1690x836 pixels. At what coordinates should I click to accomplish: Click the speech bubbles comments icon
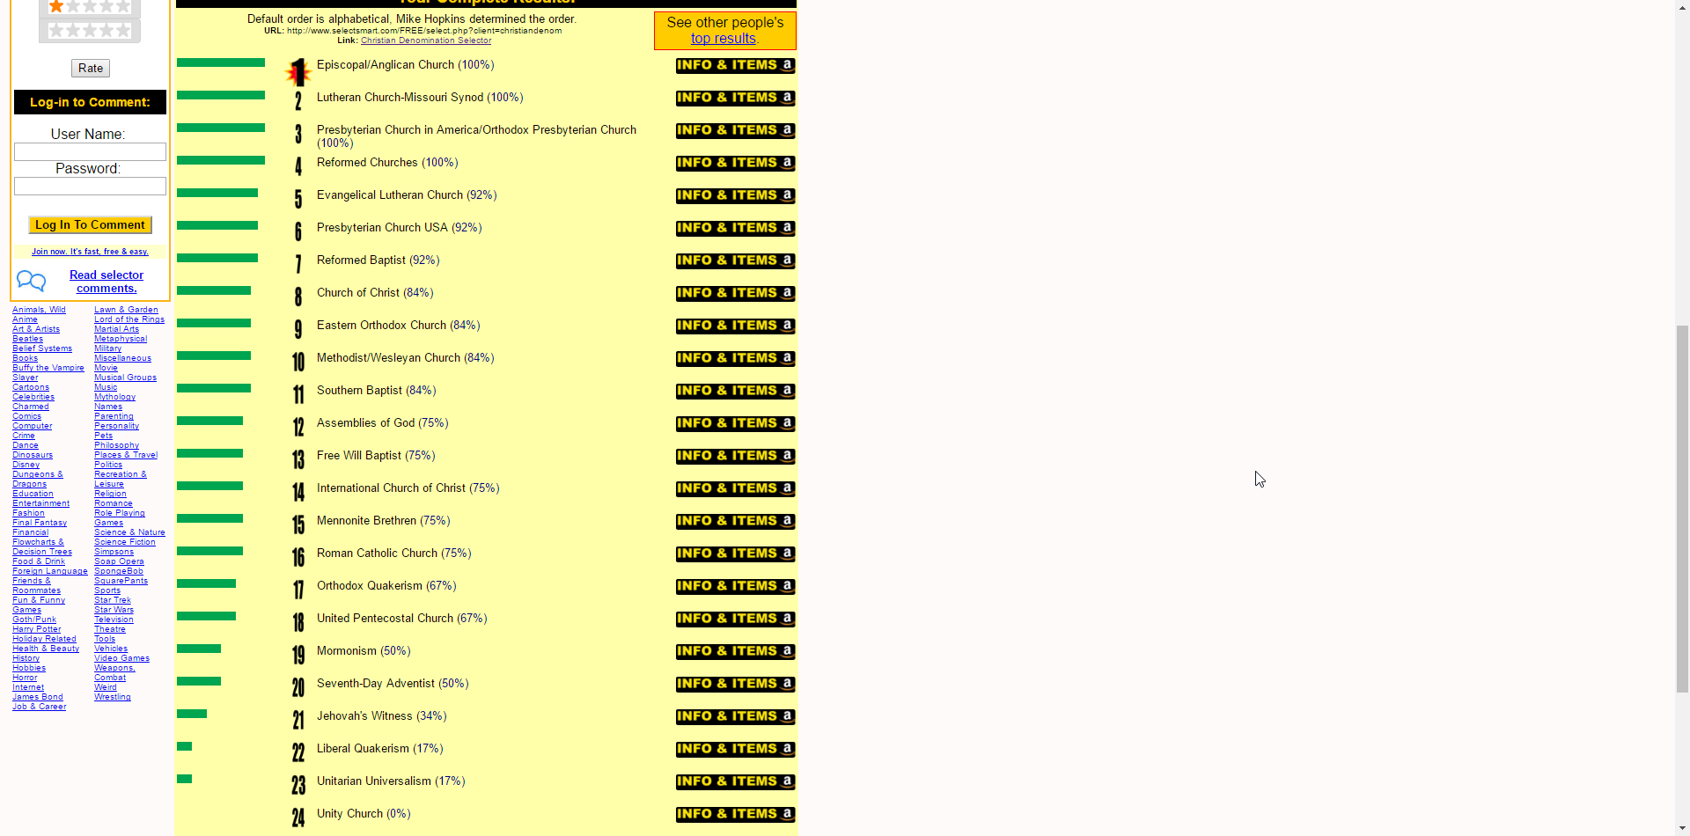[31, 281]
